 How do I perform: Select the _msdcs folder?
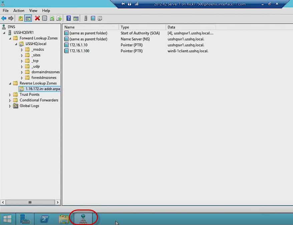coord(38,49)
